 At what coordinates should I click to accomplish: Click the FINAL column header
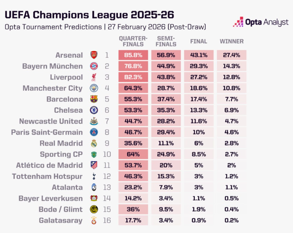point(198,41)
